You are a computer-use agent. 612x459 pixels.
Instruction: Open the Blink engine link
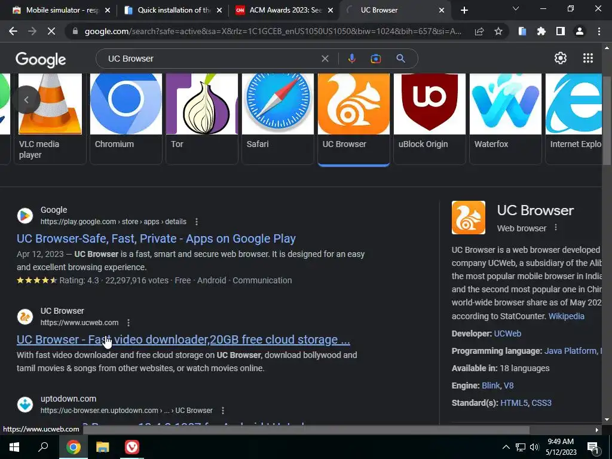click(x=491, y=385)
